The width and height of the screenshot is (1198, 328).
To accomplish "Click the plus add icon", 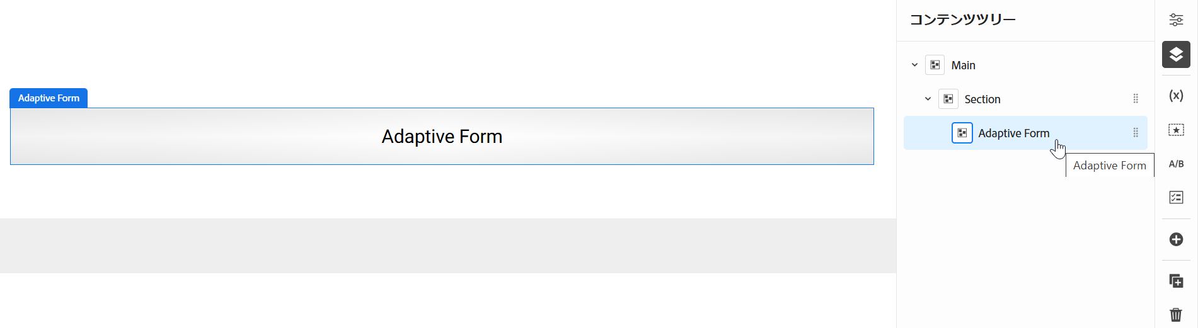I will (1176, 239).
